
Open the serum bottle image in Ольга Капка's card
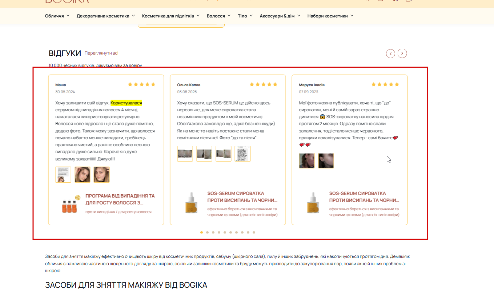point(190,203)
